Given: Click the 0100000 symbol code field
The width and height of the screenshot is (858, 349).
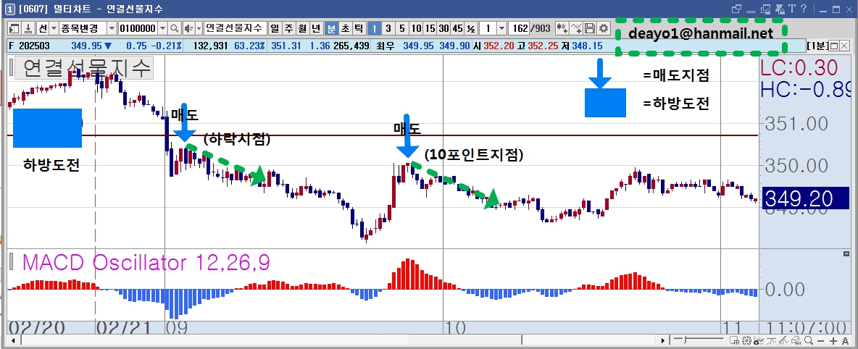Looking at the screenshot, I should 138,28.
